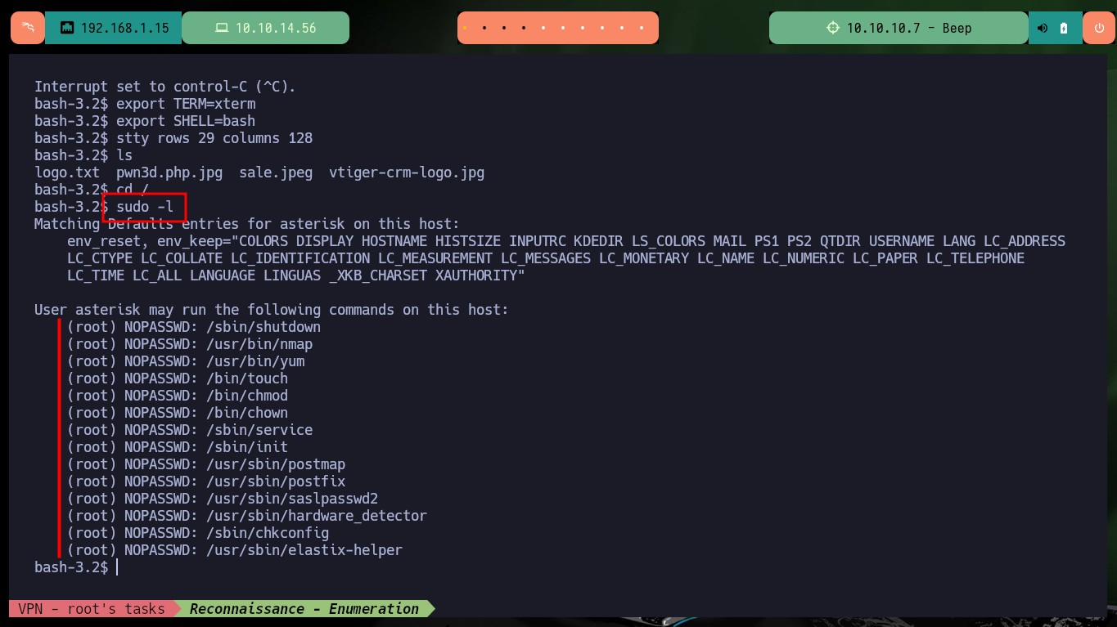Click the /usr/sbin/postmap sudo entry
Image resolution: width=1117 pixels, height=627 pixels.
206,464
